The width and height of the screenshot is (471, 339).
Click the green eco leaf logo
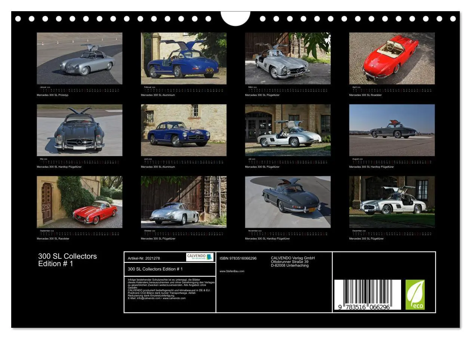[x=415, y=295]
